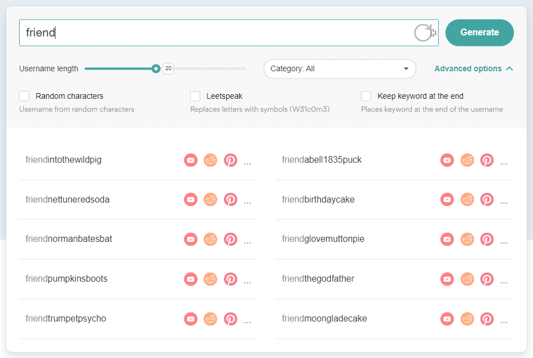
Task: Click Reddit icon for friendnettuneredsoda
Action: 210,200
